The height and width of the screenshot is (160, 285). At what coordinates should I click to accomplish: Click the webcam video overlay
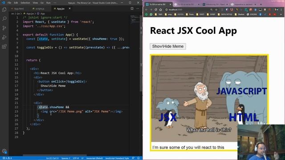pyautogui.click(x=261, y=142)
